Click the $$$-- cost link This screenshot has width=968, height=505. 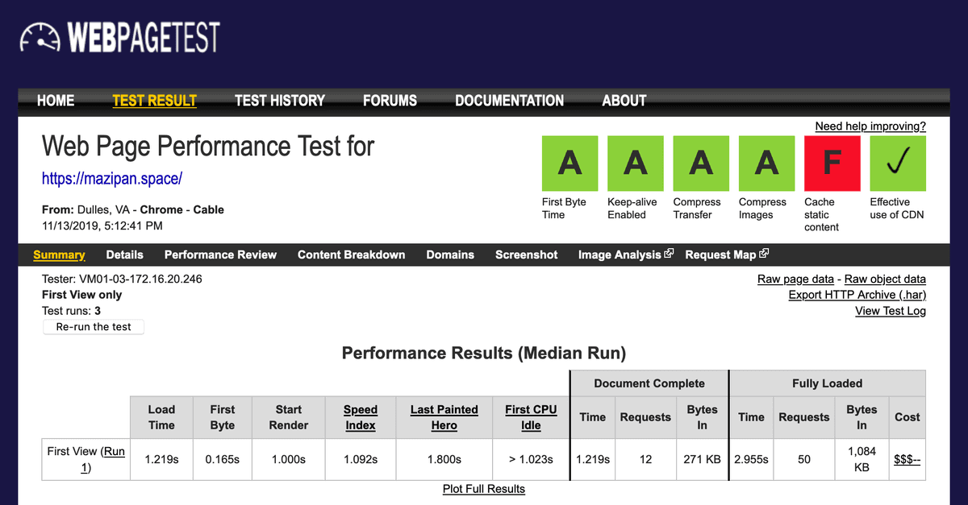point(907,459)
